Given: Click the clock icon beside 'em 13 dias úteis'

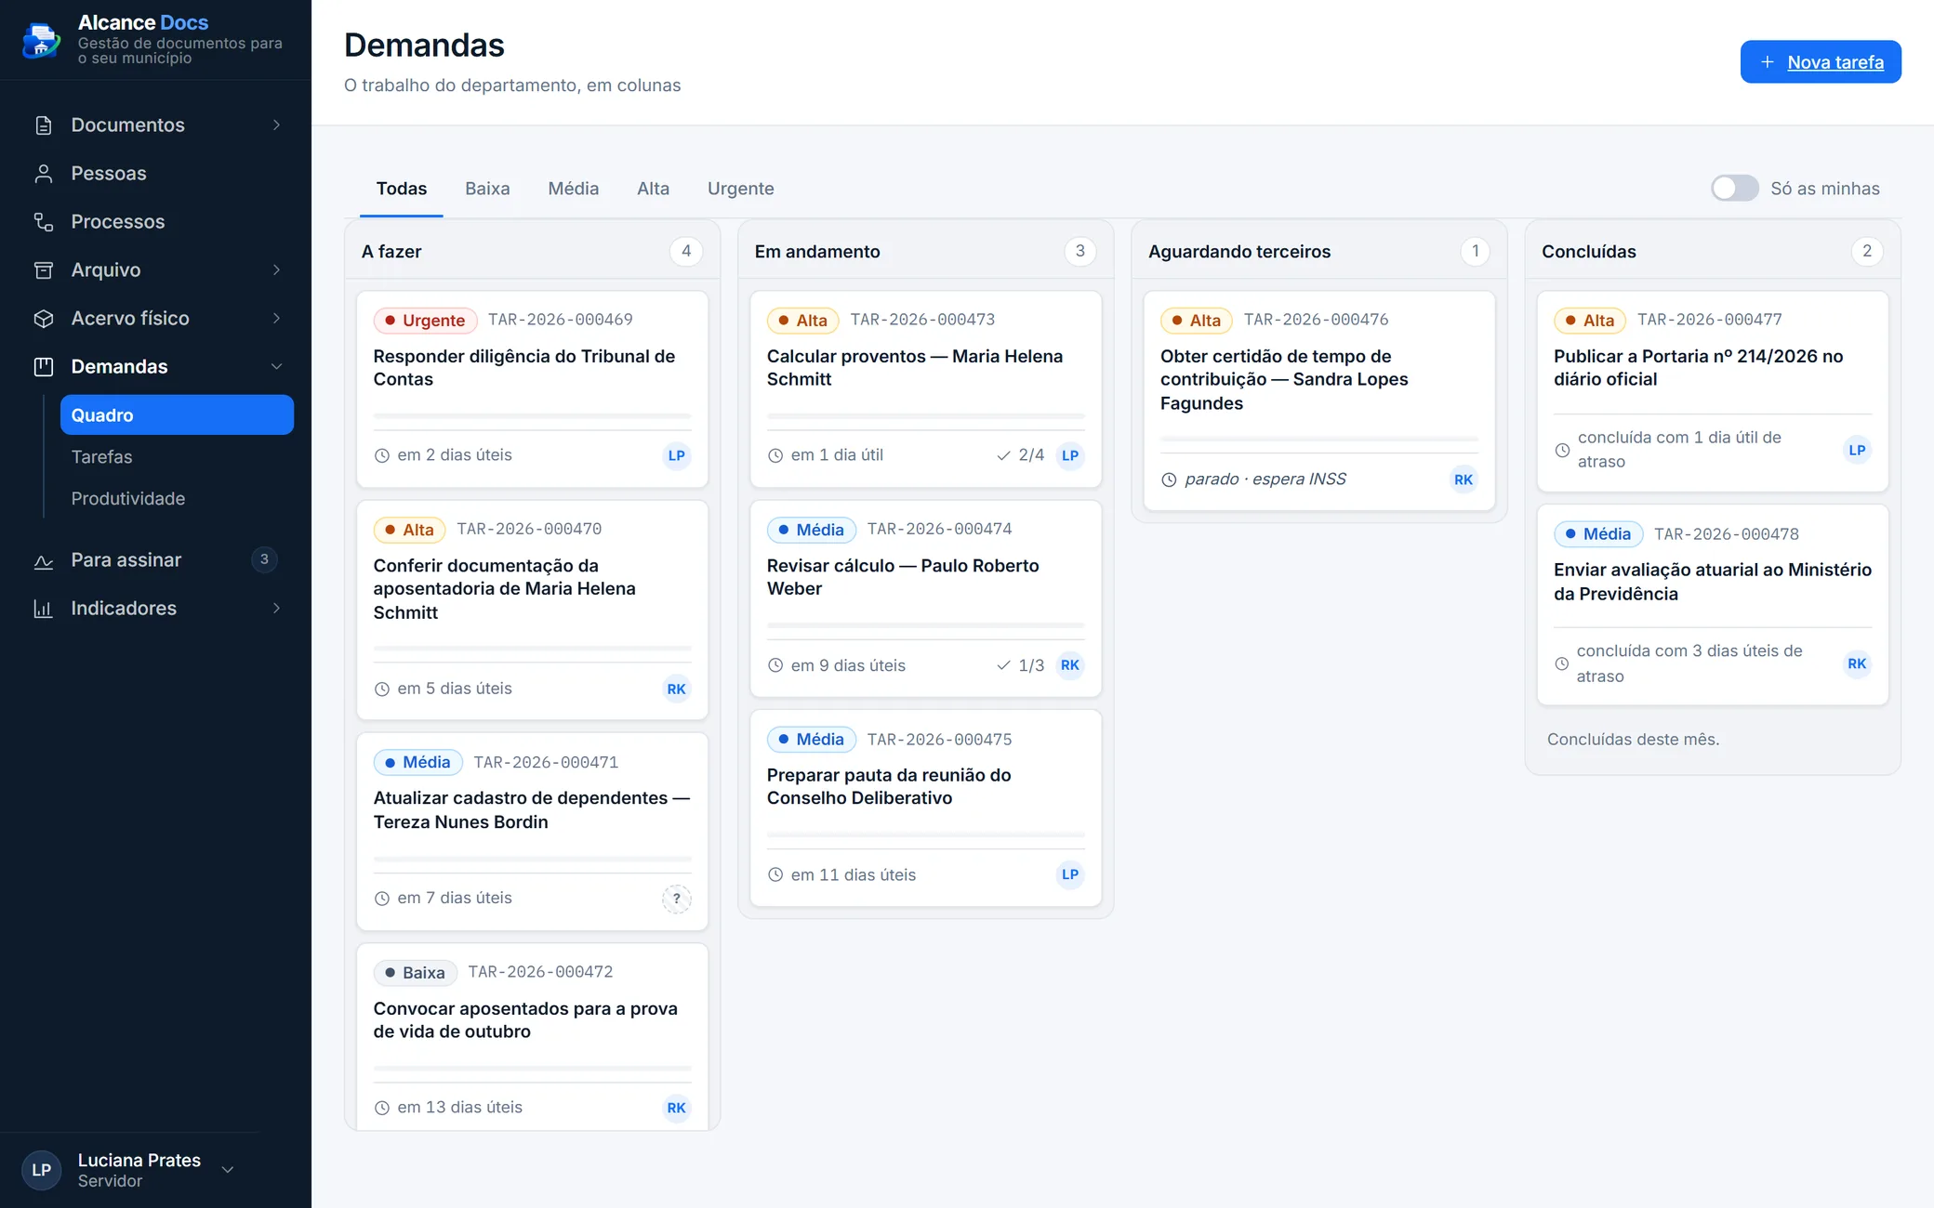Looking at the screenshot, I should (381, 1108).
